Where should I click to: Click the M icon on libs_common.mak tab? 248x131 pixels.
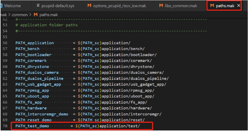click(x=161, y=6)
